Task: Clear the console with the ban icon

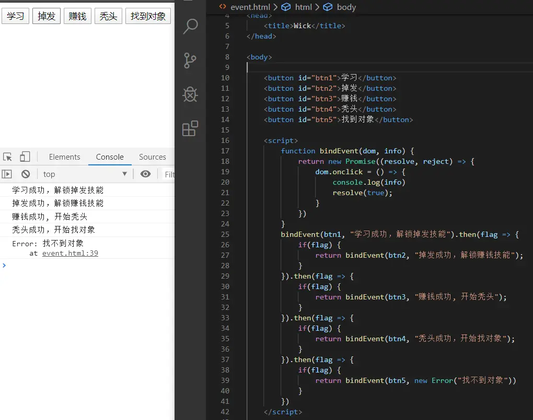Action: tap(26, 174)
